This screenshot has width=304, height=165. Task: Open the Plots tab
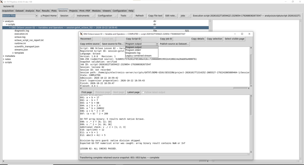tap(54, 11)
